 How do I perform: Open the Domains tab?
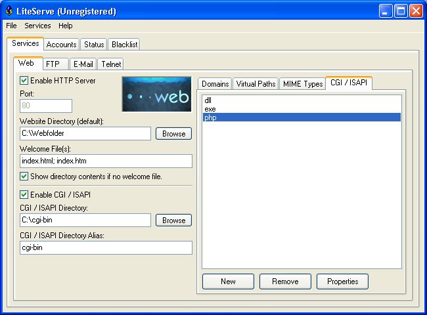coord(215,83)
